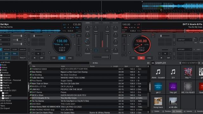Click the left deck LOW EQ knob
Viewport: 203px width, 114px height.
pos(88,42)
